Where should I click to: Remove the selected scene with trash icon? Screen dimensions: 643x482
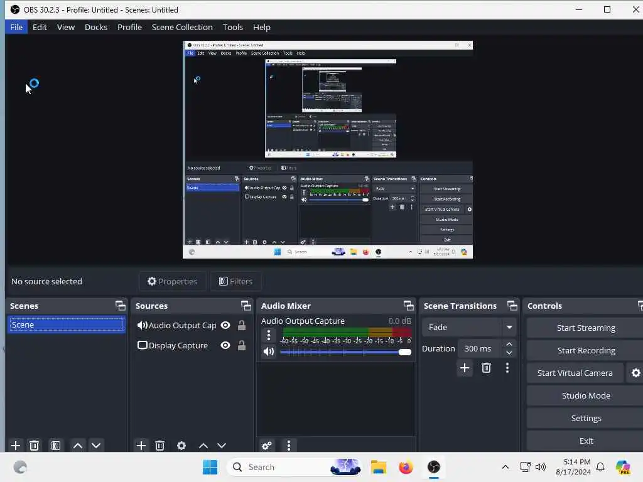coord(35,446)
